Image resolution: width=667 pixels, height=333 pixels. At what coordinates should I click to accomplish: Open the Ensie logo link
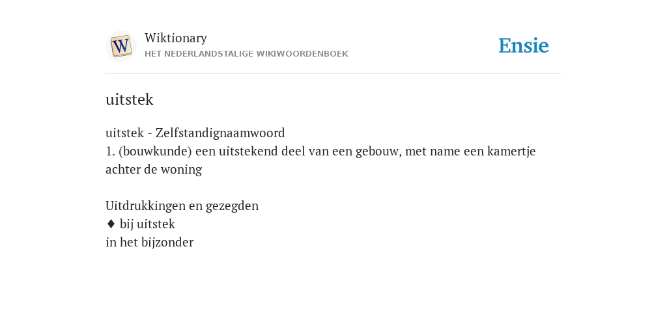click(524, 46)
